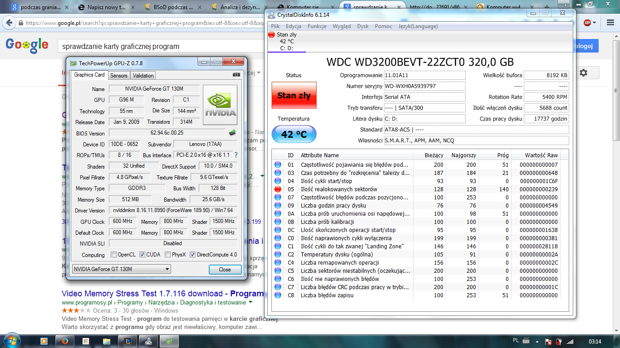Screen dimensions: 620x348
Task: Switch to Firefox in the taskbar
Action: 64,341
